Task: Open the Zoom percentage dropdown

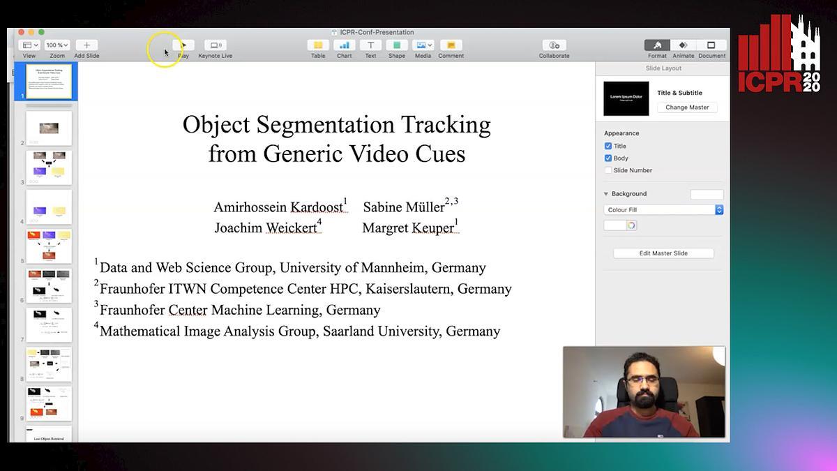Action: (x=57, y=45)
